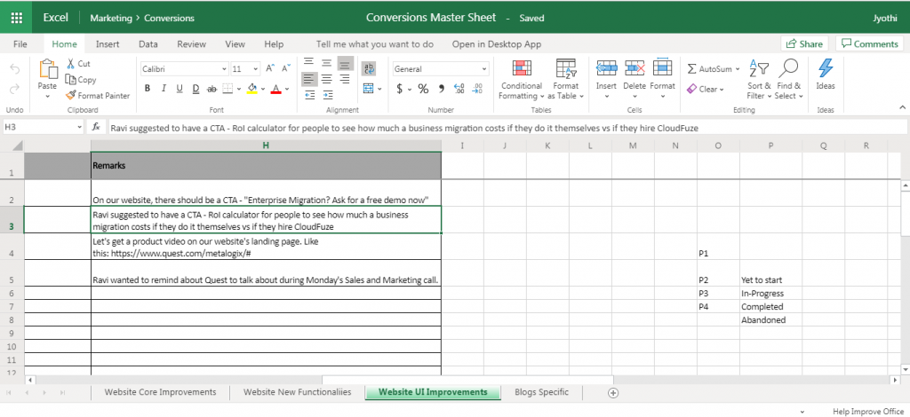Screen dimensions: 910x417
Task: Apply comma style formatting
Action: [x=442, y=89]
